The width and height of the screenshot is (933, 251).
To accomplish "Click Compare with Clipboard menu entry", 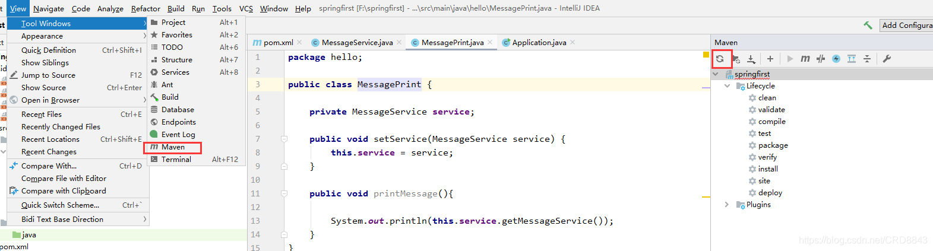I will click(x=77, y=191).
